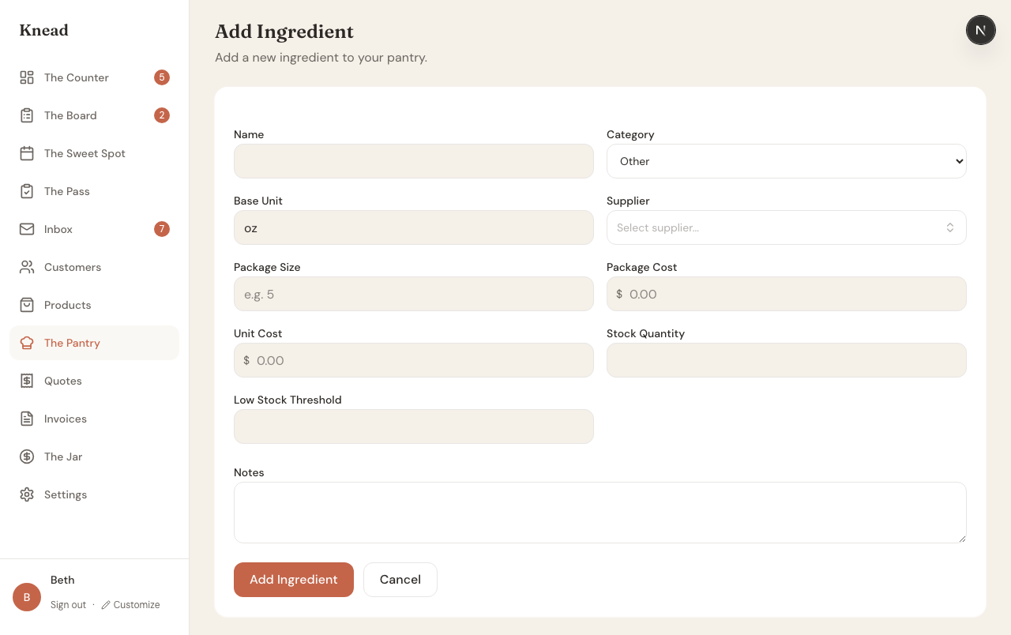Open the Select supplier dropdown
This screenshot has height=635, width=1011.
click(x=786, y=227)
